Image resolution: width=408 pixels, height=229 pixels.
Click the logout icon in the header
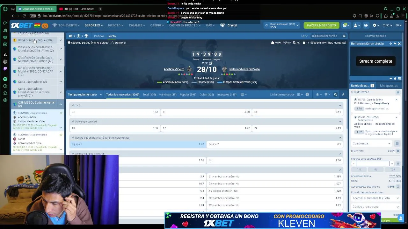366,25
